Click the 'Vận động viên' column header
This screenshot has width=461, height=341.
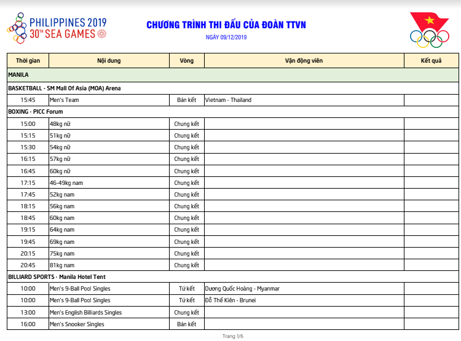(304, 61)
